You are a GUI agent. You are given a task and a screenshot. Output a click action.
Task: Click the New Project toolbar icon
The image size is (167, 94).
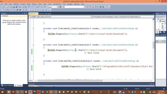[3, 7]
